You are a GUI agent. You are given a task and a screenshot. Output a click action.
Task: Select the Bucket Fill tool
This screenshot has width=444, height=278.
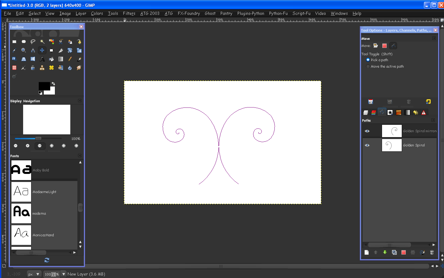tap(51, 59)
